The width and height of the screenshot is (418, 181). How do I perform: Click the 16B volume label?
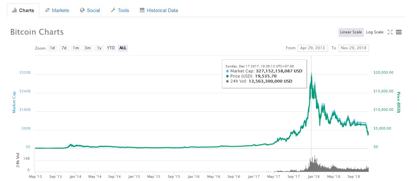click(x=26, y=158)
